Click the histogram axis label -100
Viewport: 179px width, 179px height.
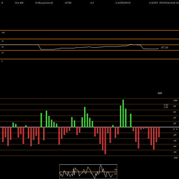click(175, 158)
